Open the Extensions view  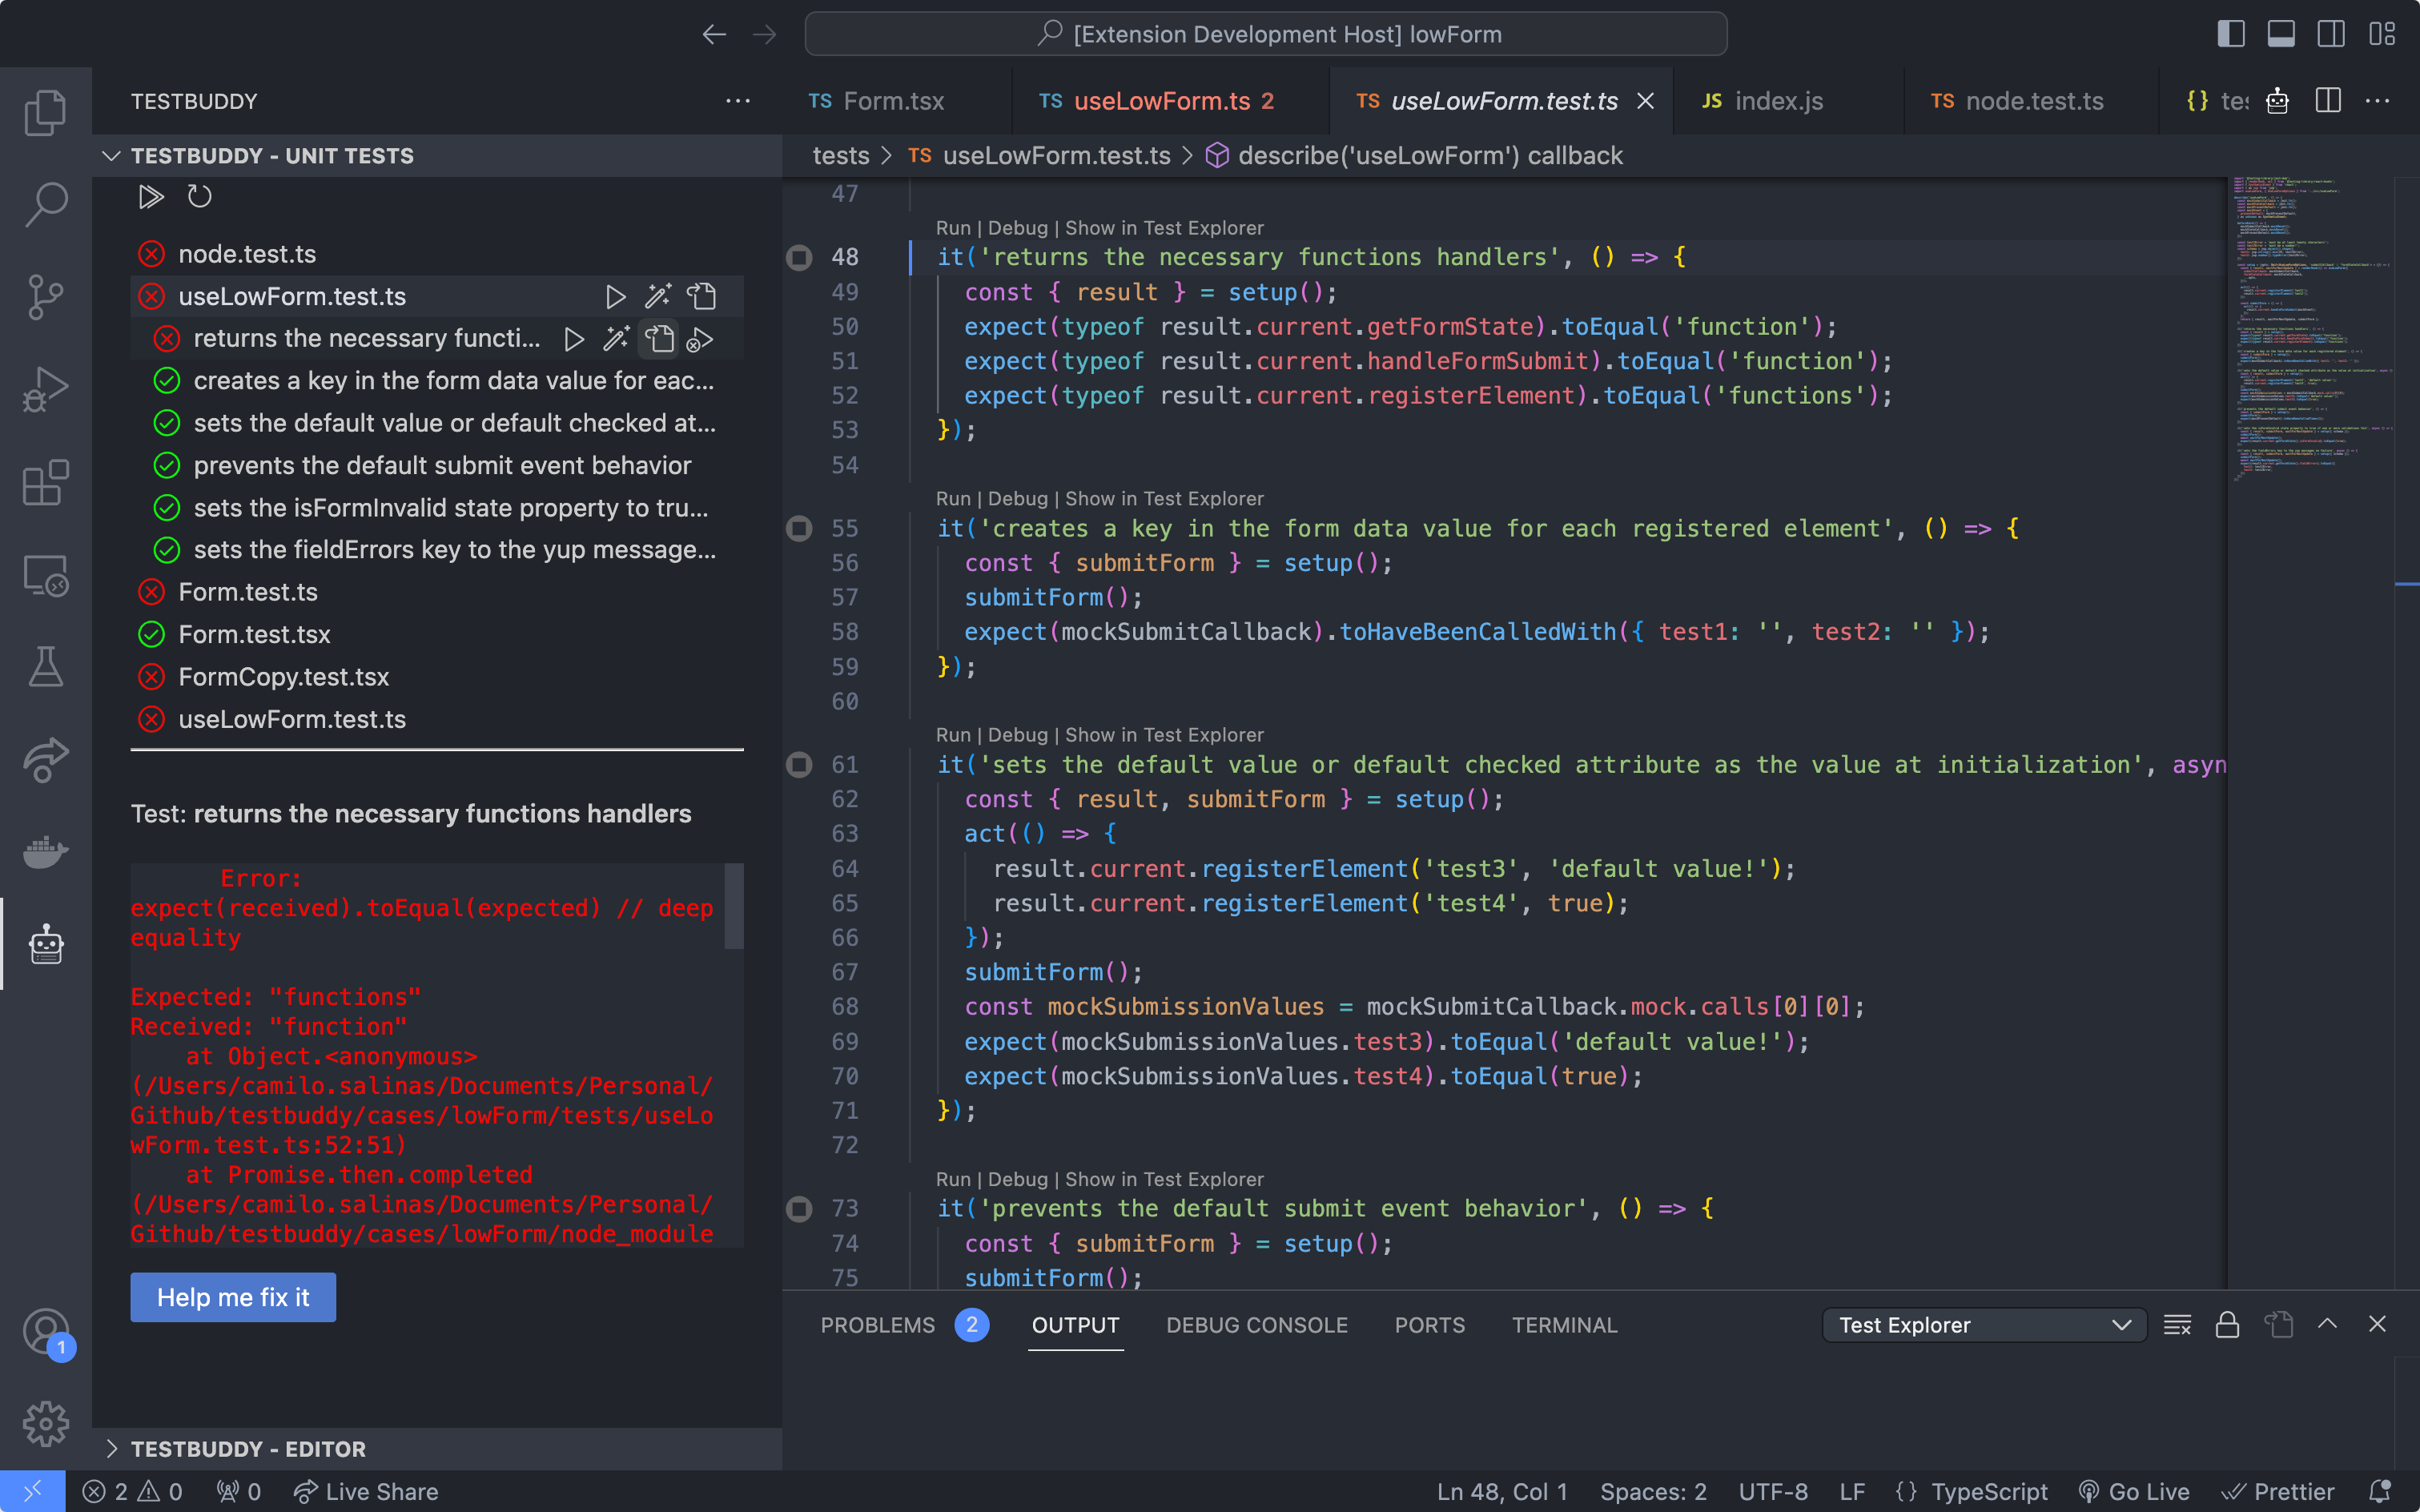(46, 483)
